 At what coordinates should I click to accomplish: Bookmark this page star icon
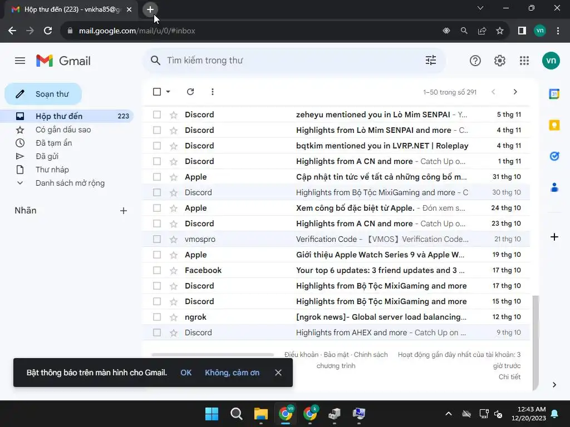click(499, 31)
